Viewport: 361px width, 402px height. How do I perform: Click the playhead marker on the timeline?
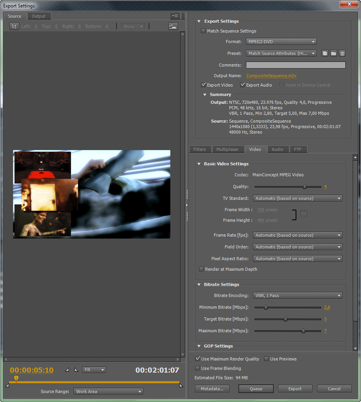(x=16, y=378)
